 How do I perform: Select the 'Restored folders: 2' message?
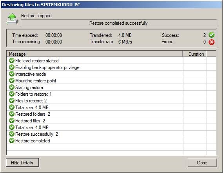coord(33,114)
